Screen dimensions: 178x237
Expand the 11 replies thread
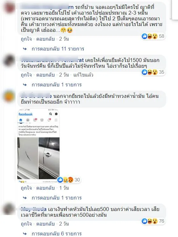click(x=58, y=49)
